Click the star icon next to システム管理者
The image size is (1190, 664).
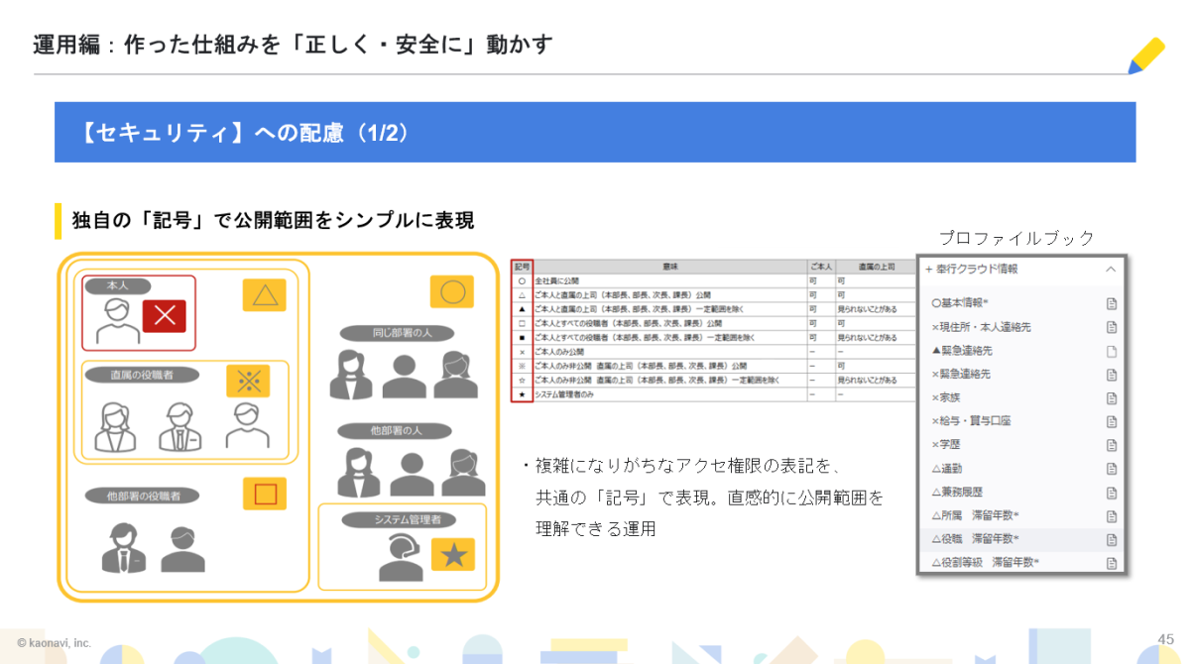coord(453,555)
